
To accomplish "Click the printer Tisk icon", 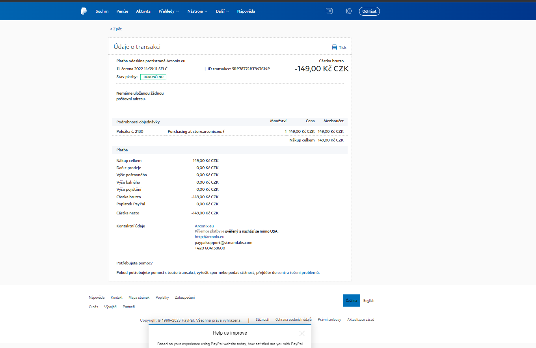I will 335,47.
